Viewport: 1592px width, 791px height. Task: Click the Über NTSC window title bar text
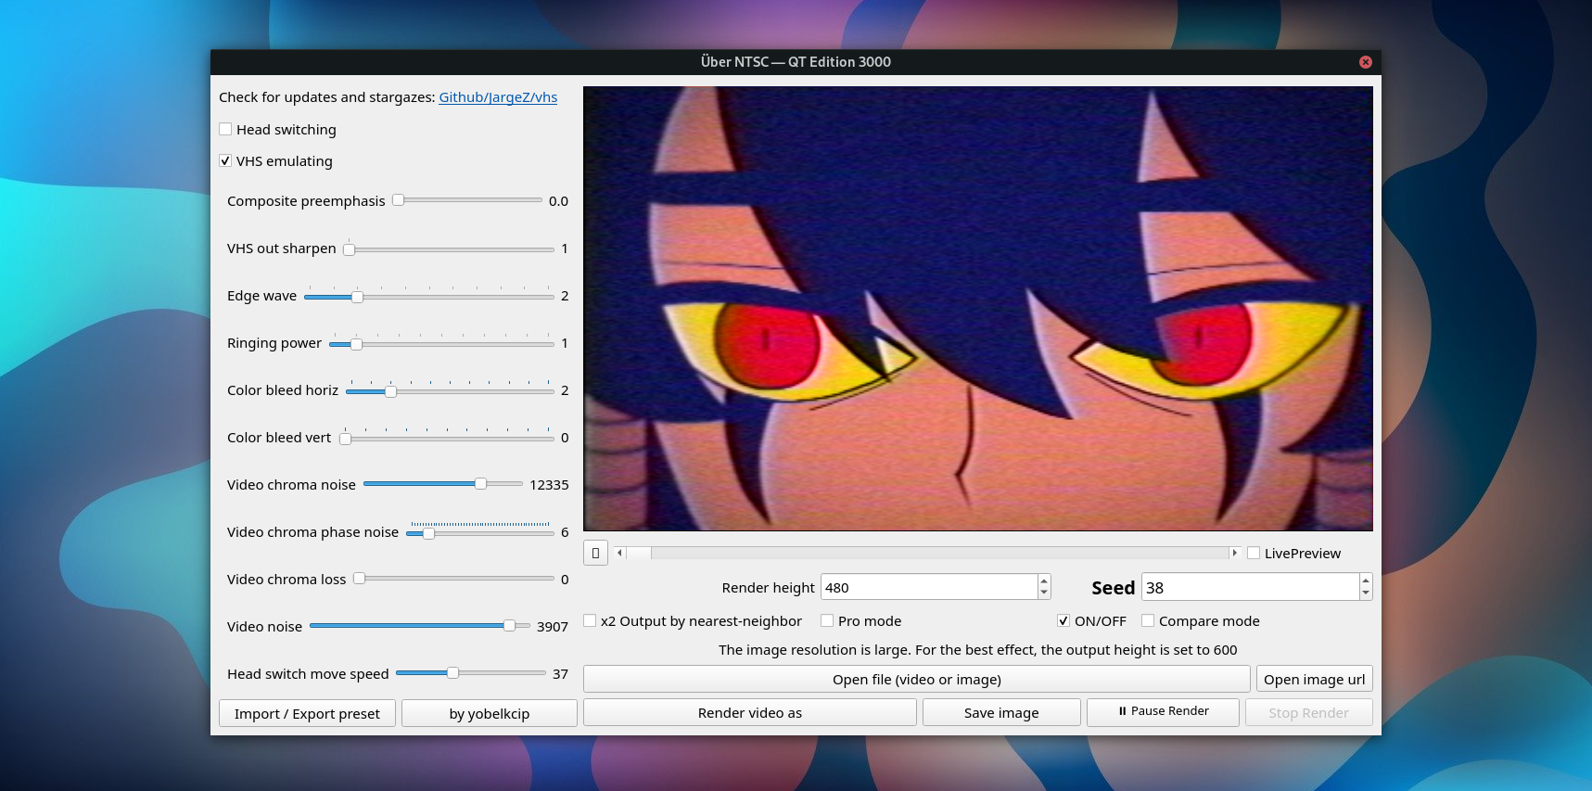pos(796,62)
